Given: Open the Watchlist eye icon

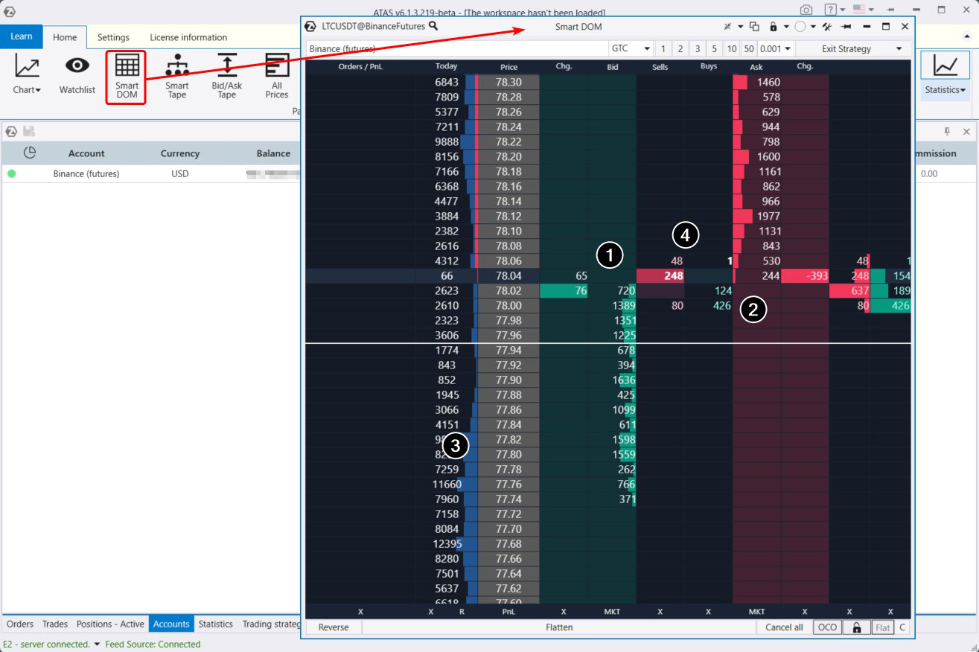Looking at the screenshot, I should pyautogui.click(x=77, y=75).
